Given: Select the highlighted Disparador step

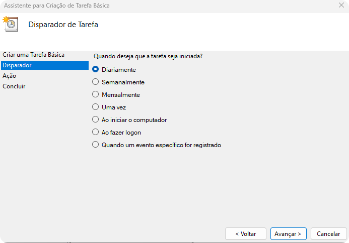Looking at the screenshot, I should (17, 65).
